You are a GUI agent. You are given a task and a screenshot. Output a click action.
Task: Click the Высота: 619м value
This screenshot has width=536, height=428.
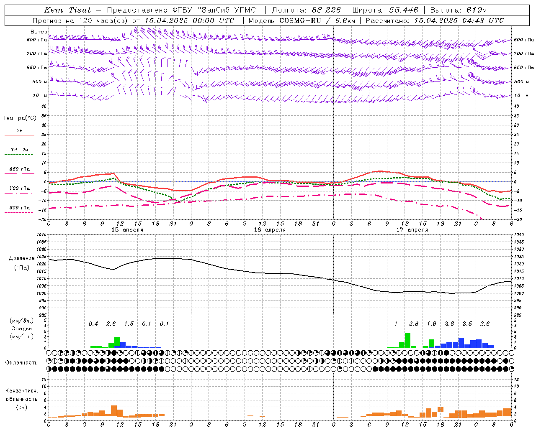459,10
